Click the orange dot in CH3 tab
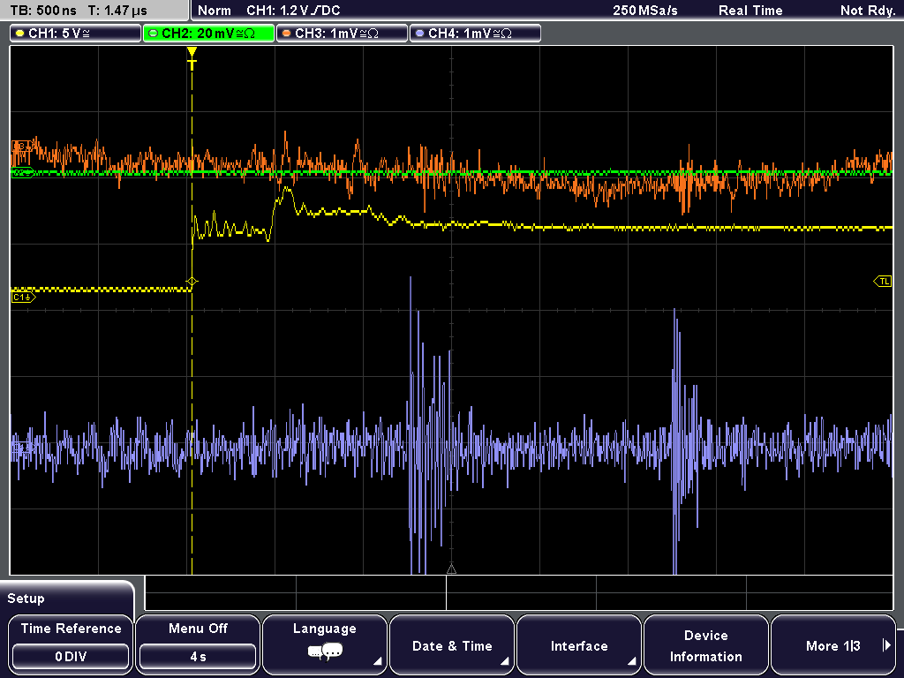The image size is (904, 678). tap(287, 34)
